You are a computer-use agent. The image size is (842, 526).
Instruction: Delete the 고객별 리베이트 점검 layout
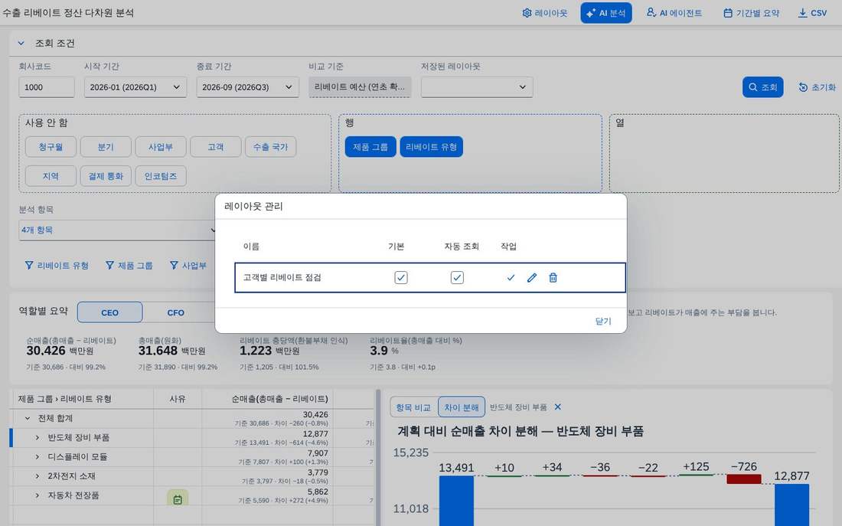[553, 278]
